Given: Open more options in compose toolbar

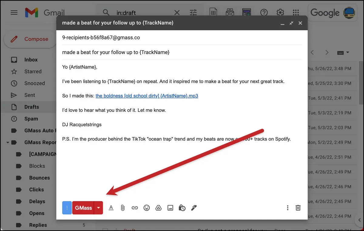Looking at the screenshot, I should tap(288, 208).
